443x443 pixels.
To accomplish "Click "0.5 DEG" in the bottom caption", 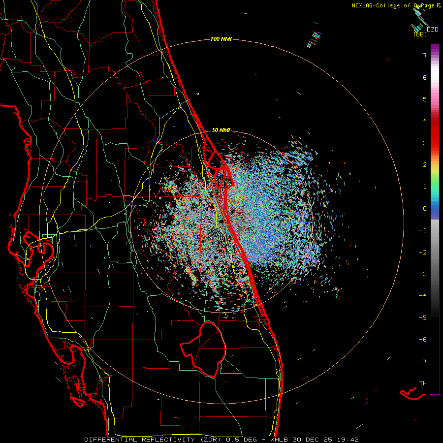I will 241,440.
